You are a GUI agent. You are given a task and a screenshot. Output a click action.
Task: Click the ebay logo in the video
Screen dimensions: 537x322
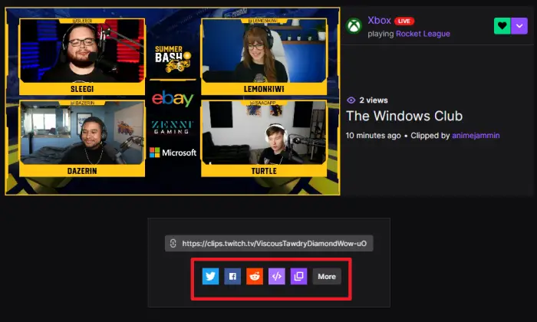point(173,99)
